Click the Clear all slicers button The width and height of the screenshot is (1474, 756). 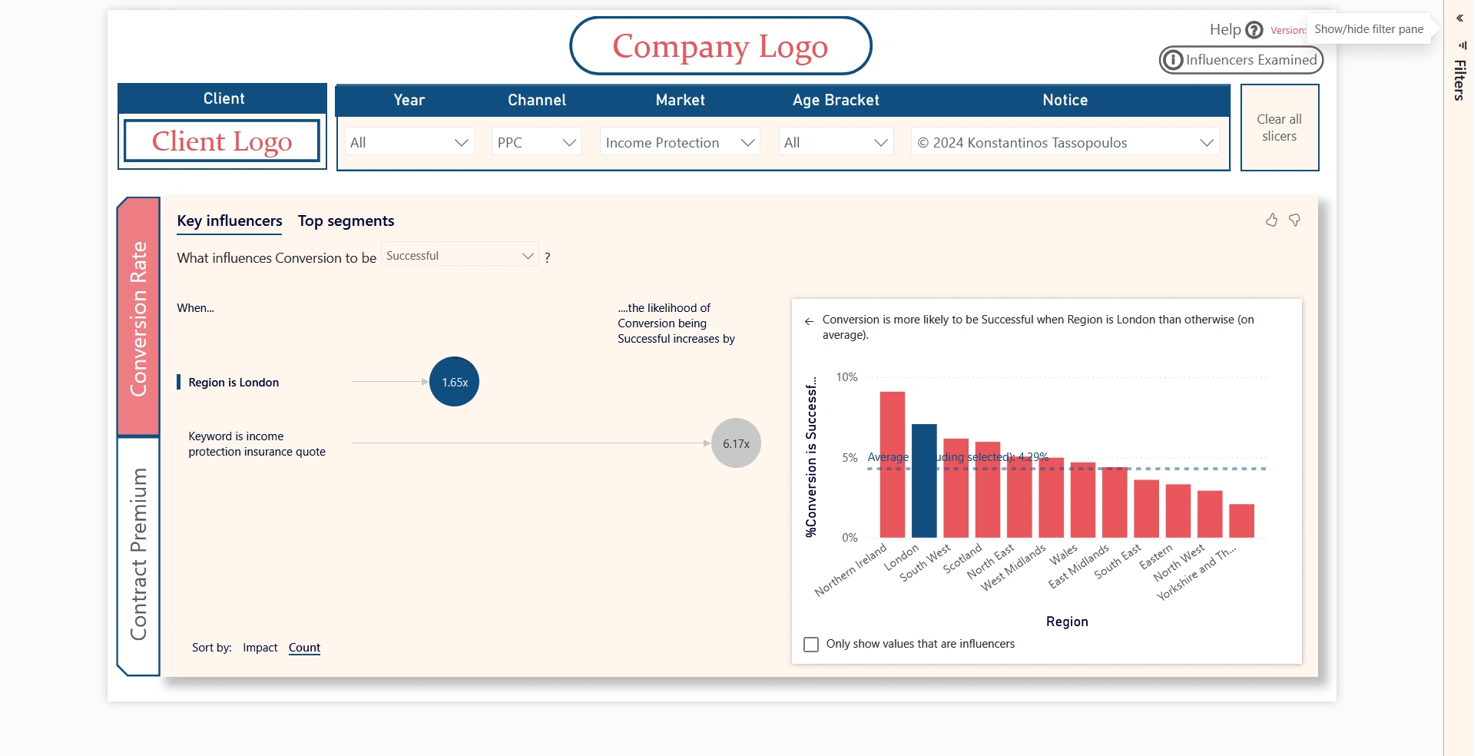click(x=1280, y=128)
